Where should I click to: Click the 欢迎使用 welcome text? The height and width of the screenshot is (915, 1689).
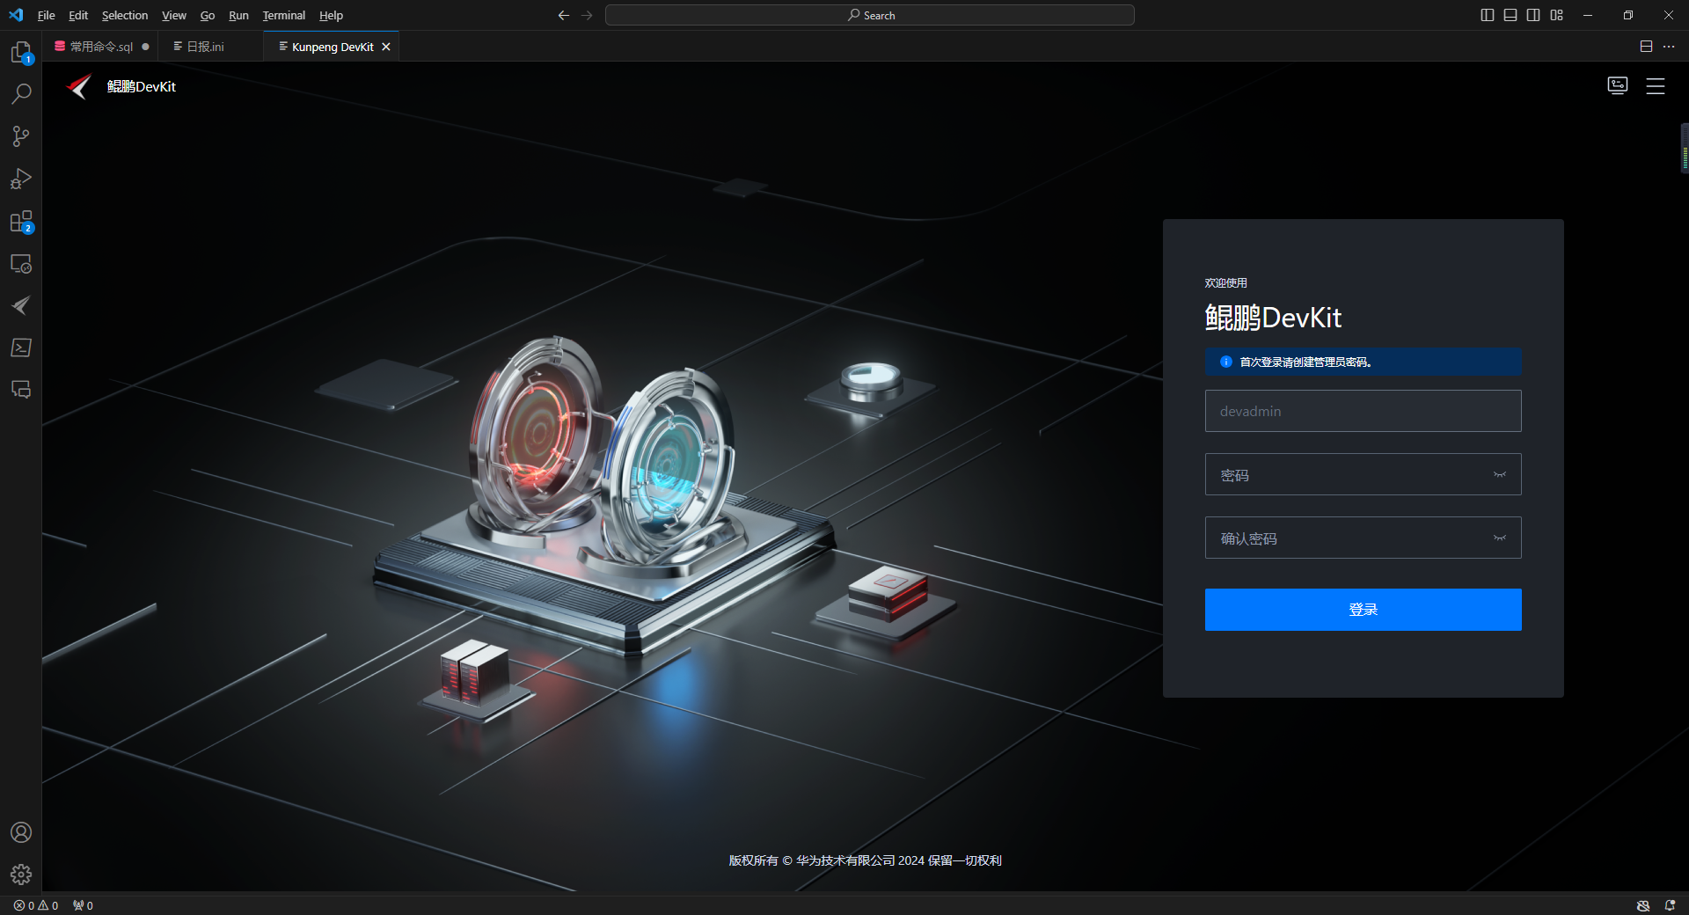pyautogui.click(x=1226, y=282)
